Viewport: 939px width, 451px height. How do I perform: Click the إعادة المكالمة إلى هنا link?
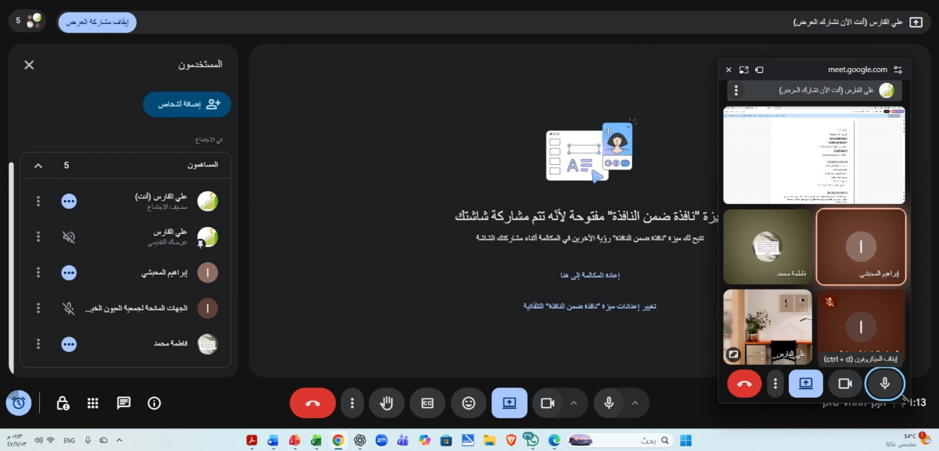click(x=590, y=275)
